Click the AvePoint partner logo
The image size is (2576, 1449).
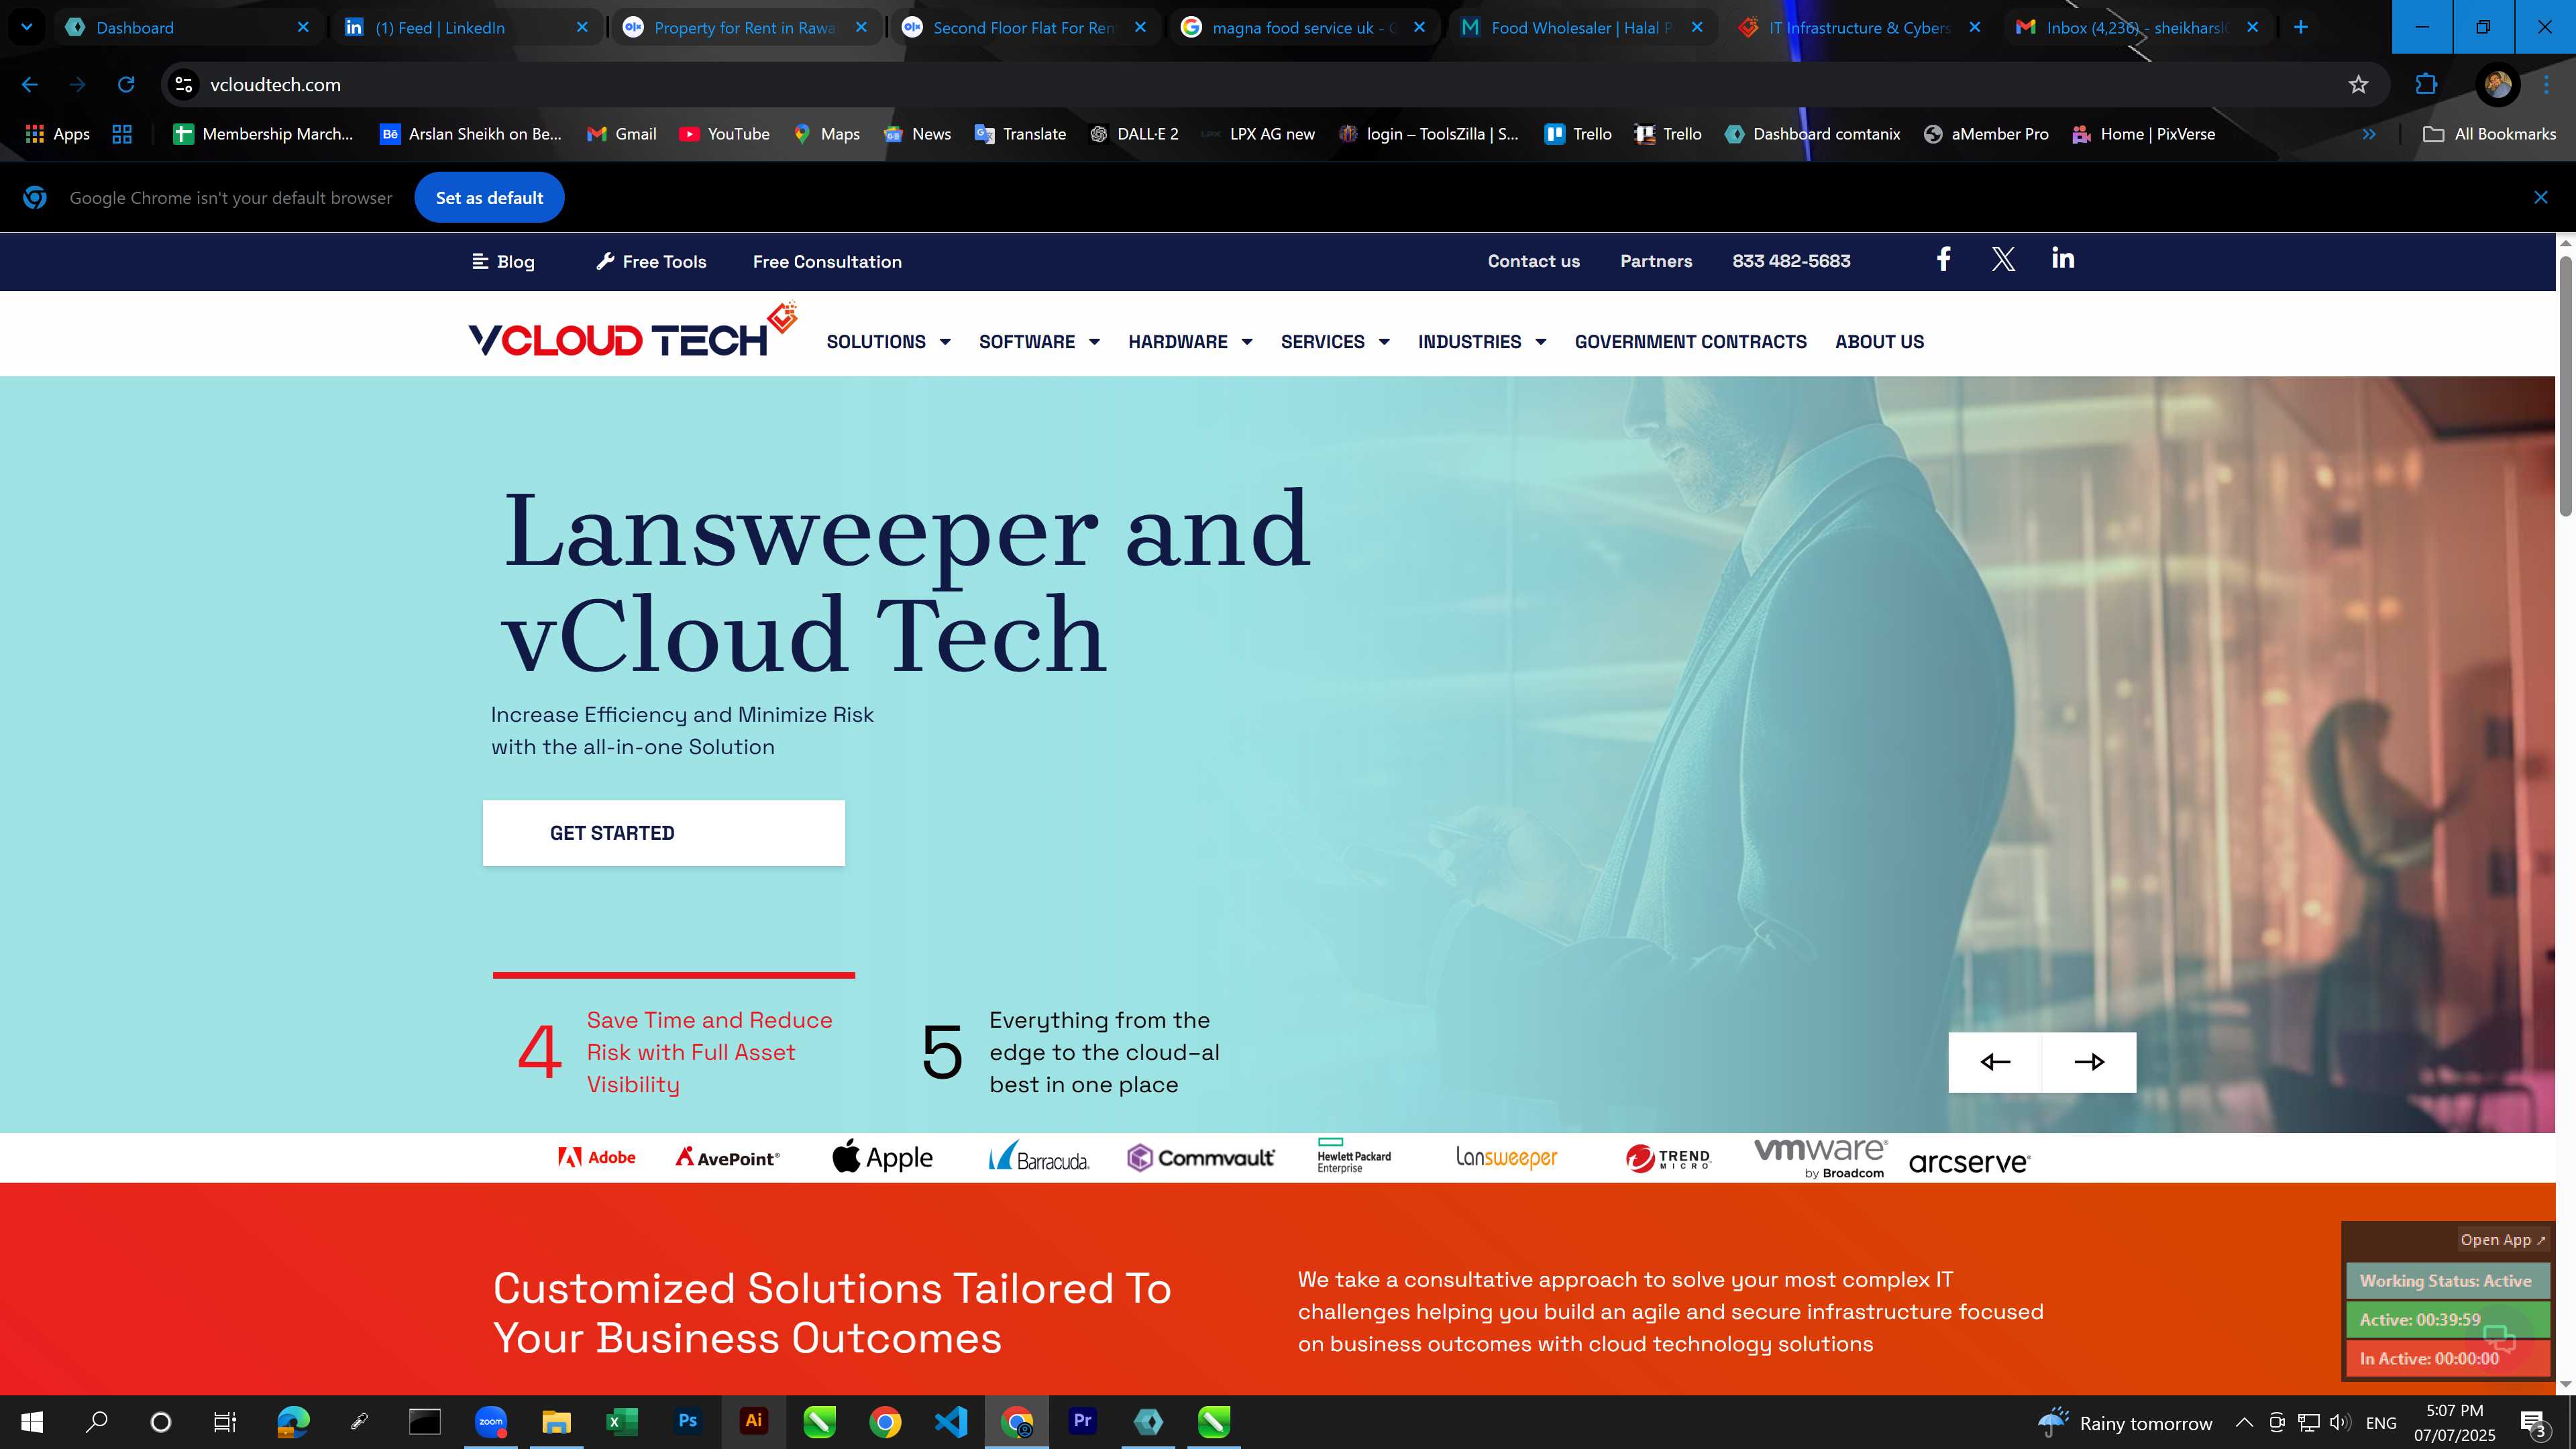pos(728,1157)
